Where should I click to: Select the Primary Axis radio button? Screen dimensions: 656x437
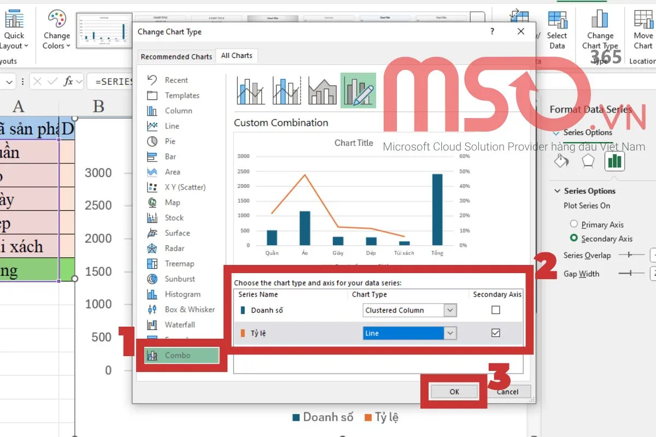tap(574, 224)
